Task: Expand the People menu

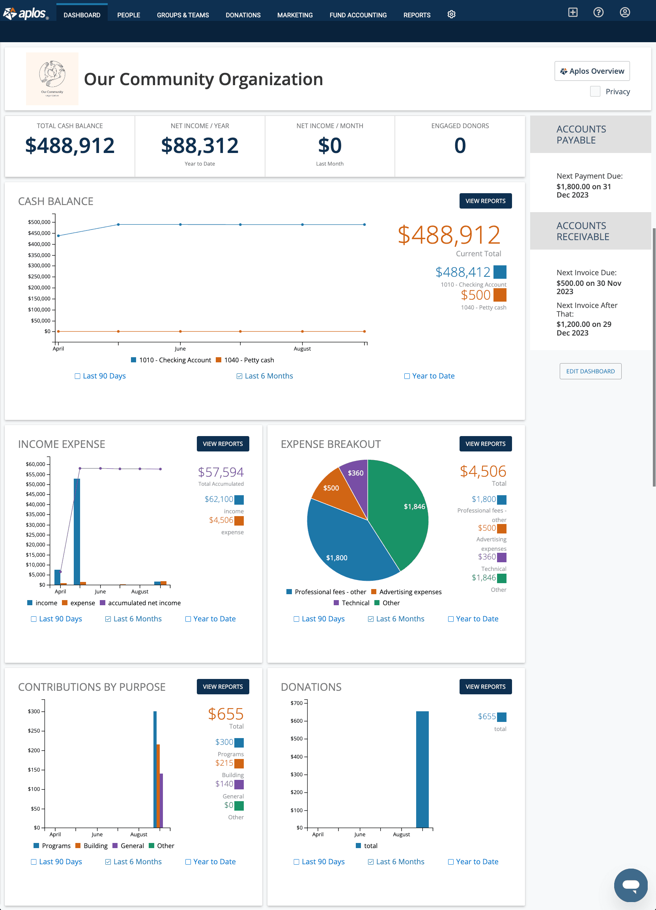Action: pos(129,15)
